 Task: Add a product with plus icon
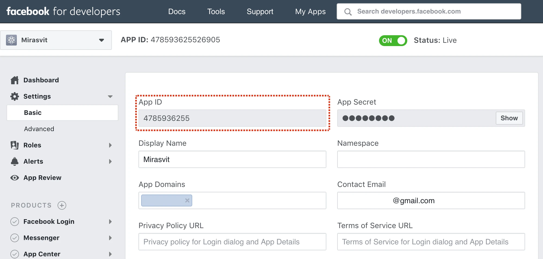(x=62, y=205)
